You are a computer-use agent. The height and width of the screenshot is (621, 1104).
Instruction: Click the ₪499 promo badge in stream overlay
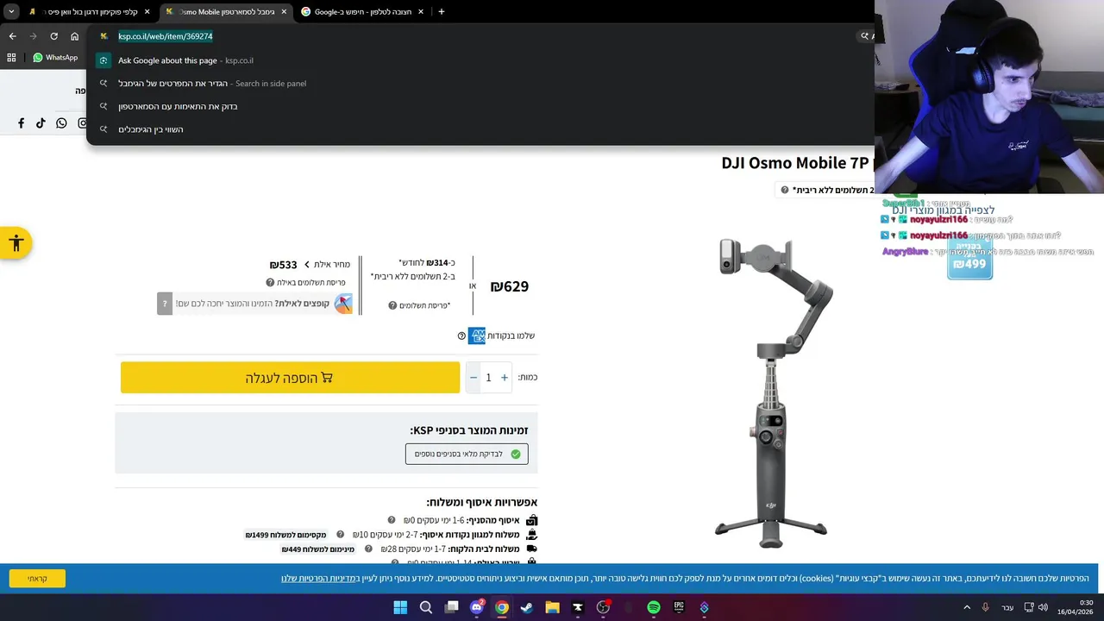tap(970, 257)
